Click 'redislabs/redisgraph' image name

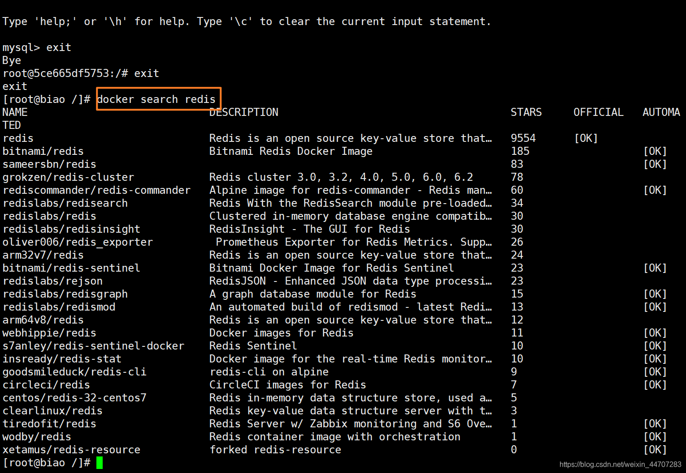(x=65, y=294)
